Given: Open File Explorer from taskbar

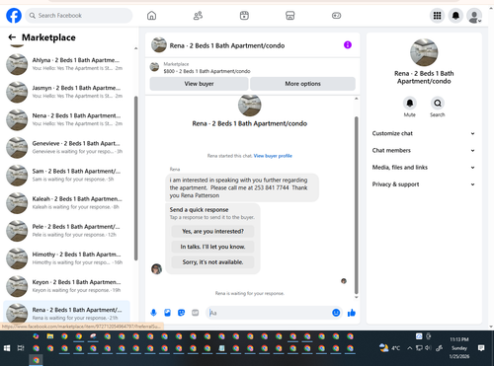Looking at the screenshot, I should (50, 336).
